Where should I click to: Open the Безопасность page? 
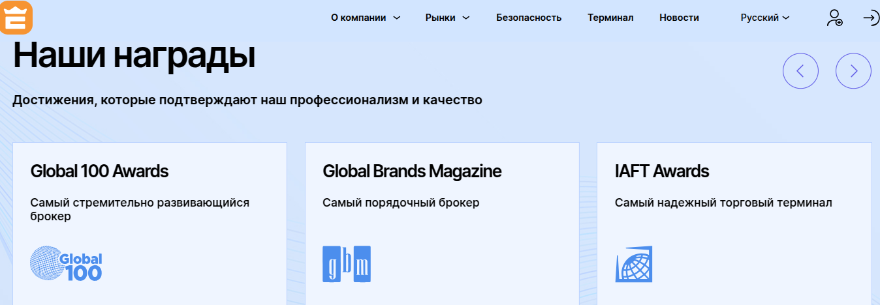[529, 18]
